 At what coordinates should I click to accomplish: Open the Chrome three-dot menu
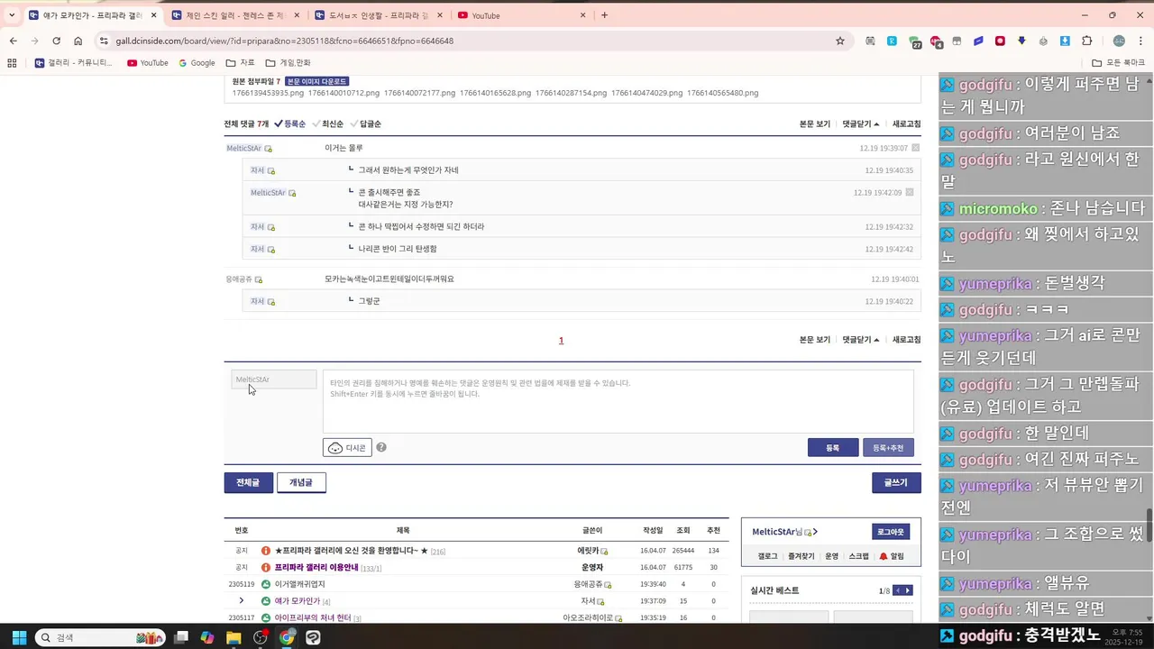[1140, 41]
